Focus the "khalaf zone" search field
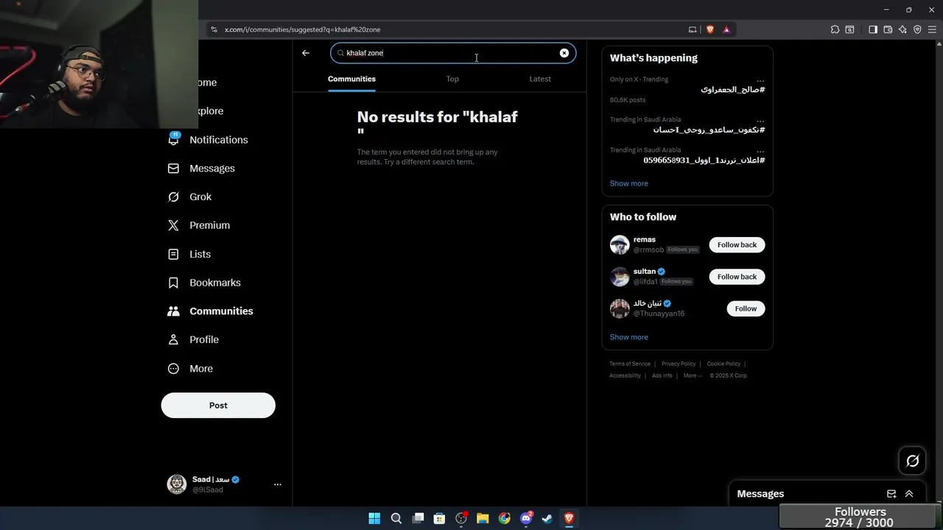 click(453, 53)
